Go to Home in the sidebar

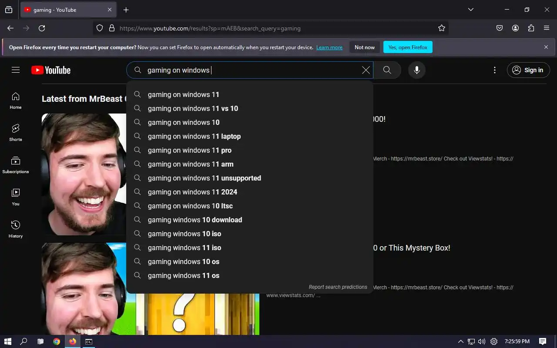pos(16,100)
